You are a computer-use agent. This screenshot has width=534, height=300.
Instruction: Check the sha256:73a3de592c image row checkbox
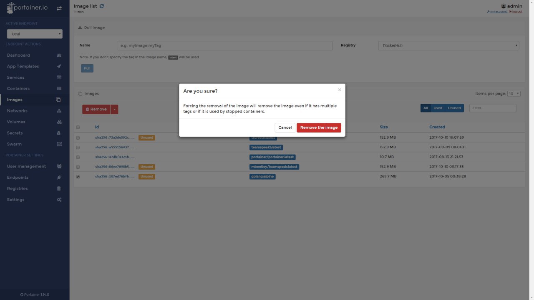pos(78,137)
